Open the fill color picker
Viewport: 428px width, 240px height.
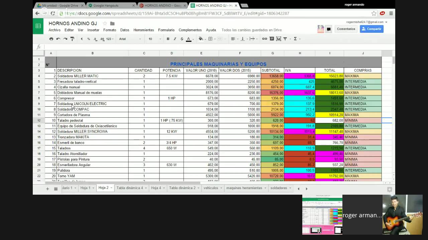click(x=202, y=39)
